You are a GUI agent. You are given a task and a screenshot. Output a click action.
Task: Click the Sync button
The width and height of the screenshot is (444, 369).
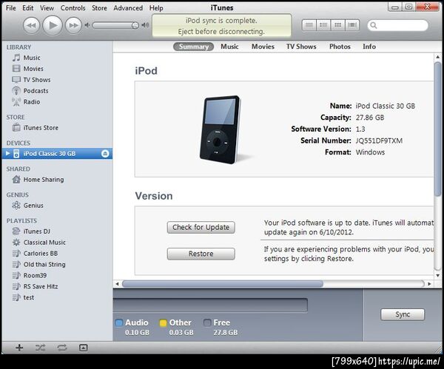tap(403, 314)
